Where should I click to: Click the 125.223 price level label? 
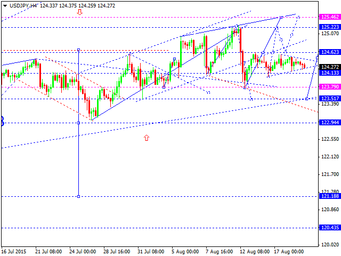330,27
